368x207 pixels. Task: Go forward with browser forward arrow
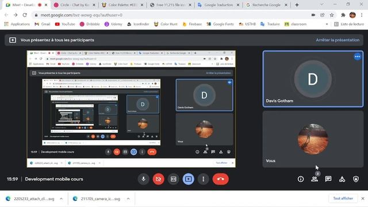[x=16, y=15]
